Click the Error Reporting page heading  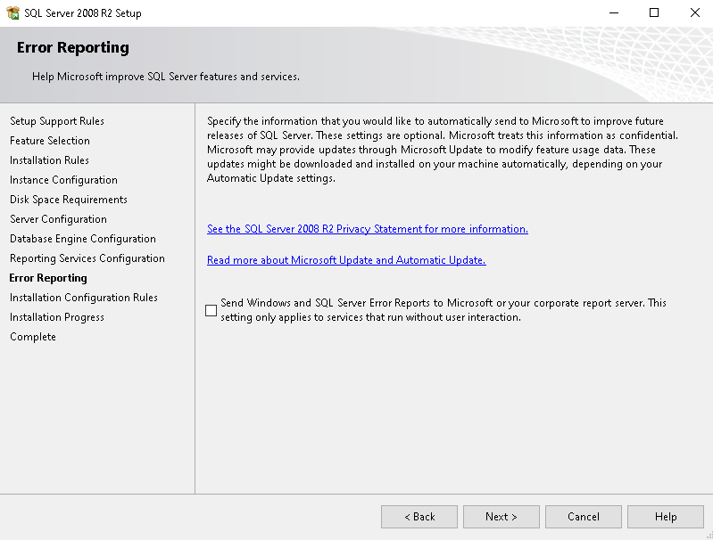73,47
